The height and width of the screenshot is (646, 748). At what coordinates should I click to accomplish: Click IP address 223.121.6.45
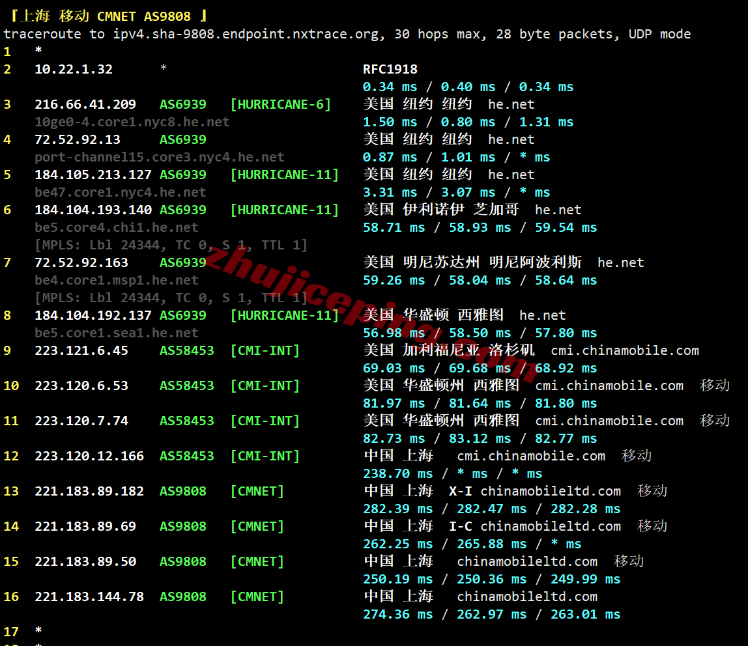[81, 351]
